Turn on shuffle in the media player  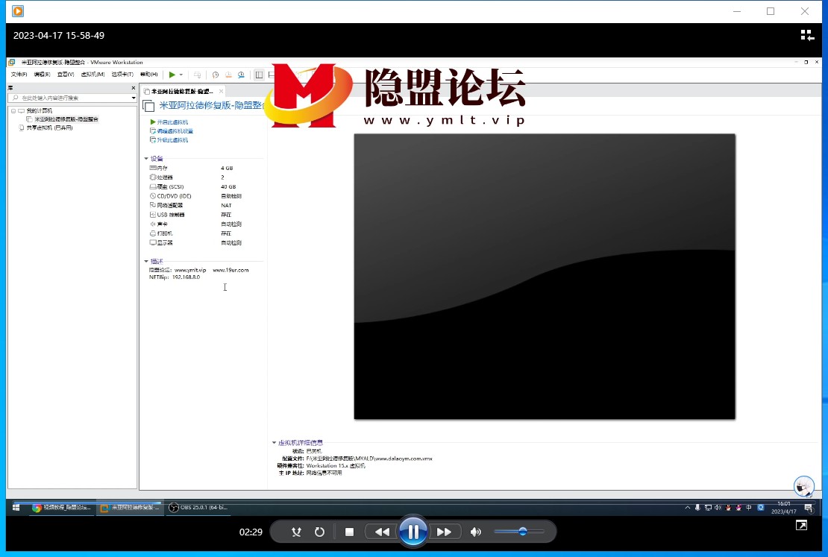point(296,532)
